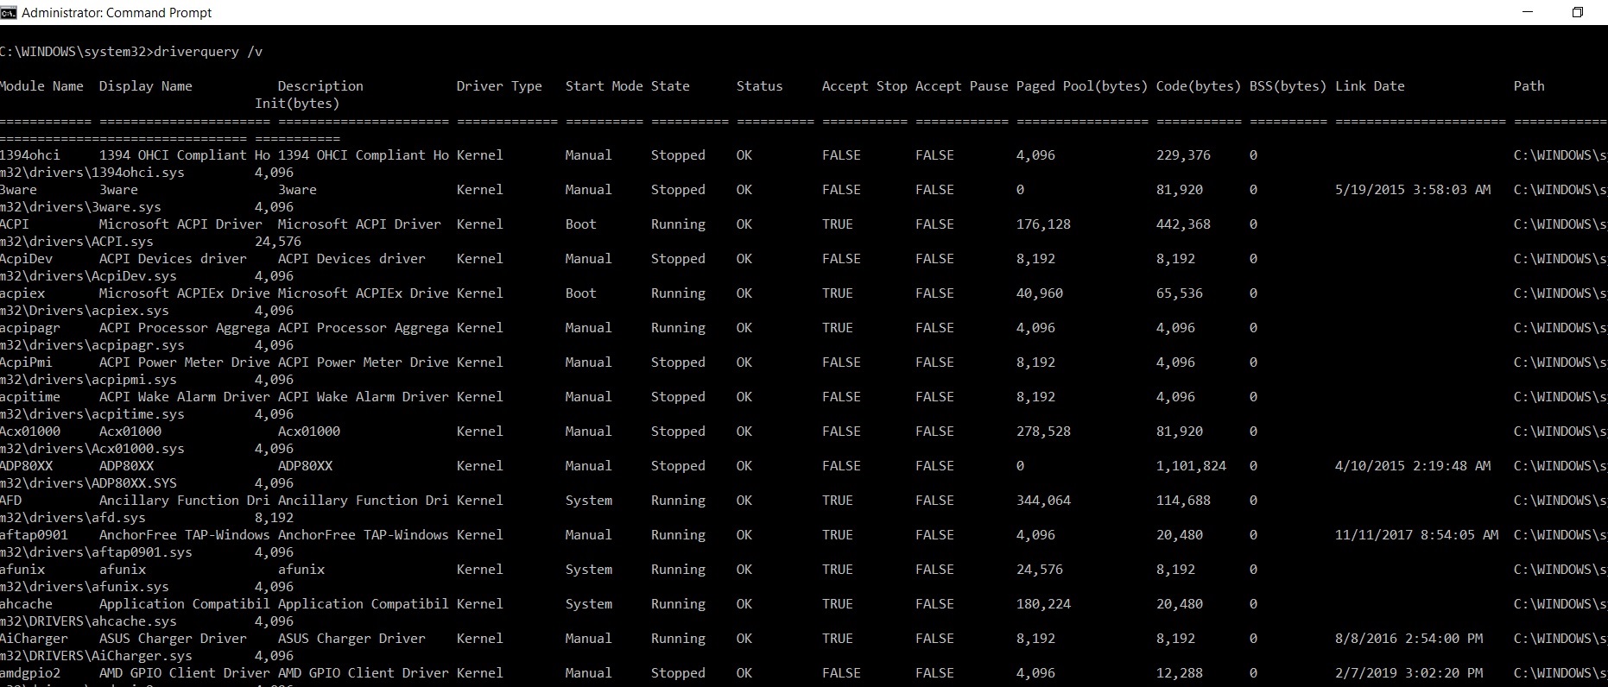
Task: Click the 'AcpiPmi' module name
Action: 27,362
